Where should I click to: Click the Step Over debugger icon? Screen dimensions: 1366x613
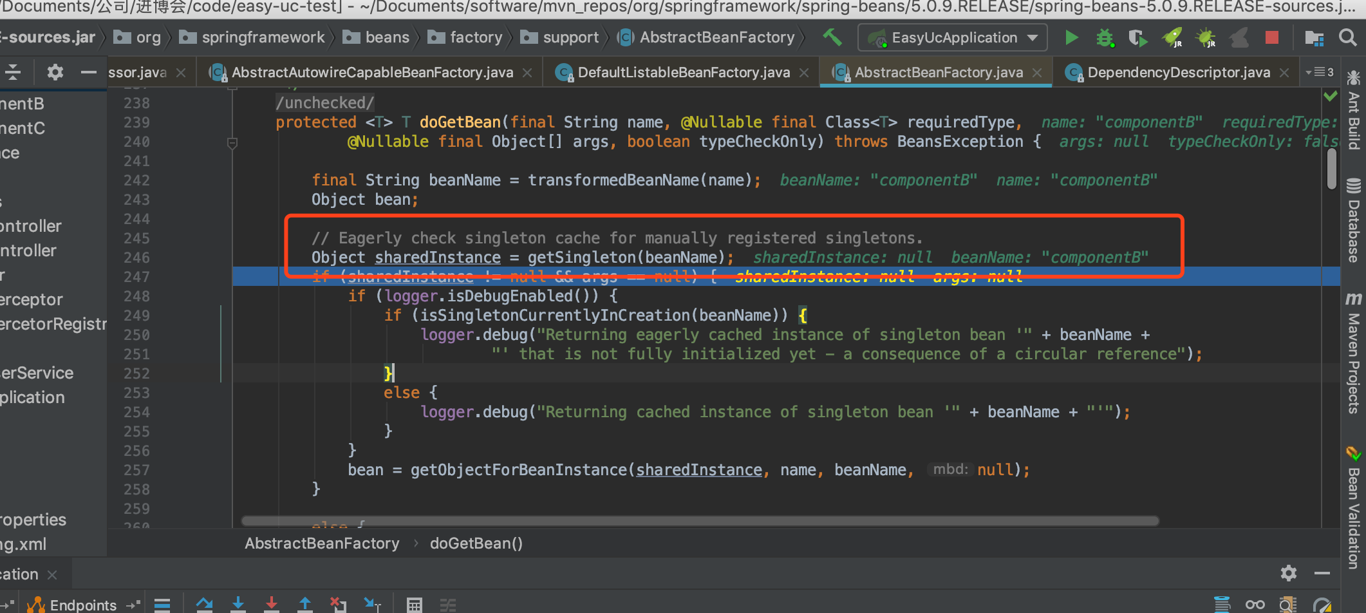click(205, 604)
